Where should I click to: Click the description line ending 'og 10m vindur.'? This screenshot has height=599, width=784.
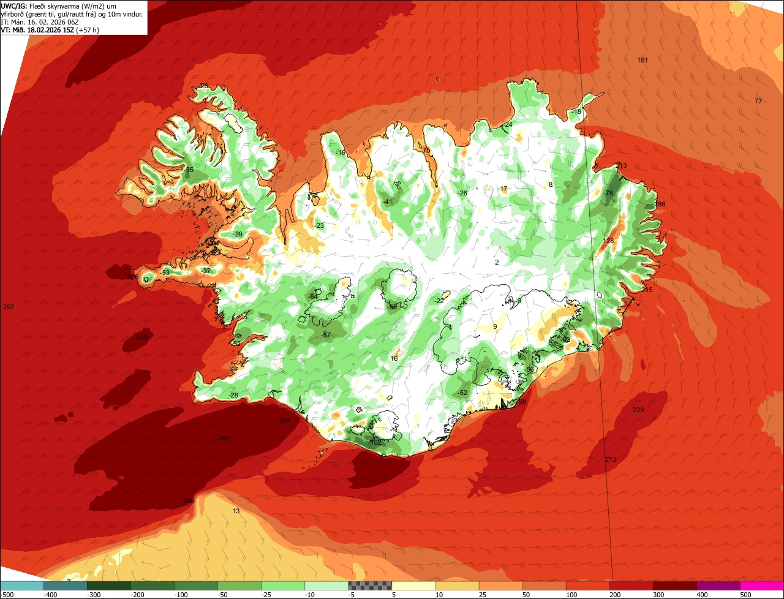(x=72, y=13)
